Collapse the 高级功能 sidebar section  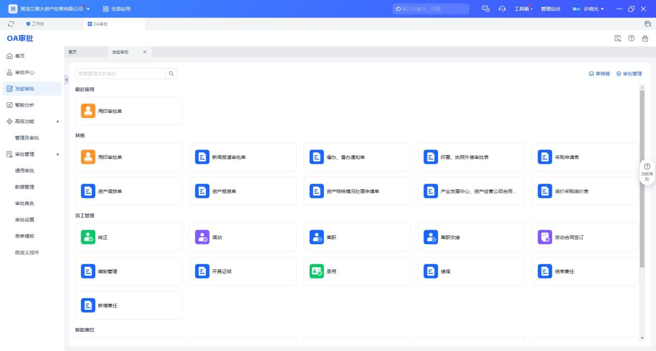point(57,121)
